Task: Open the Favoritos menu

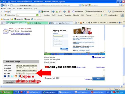Action: [x=19, y=9]
